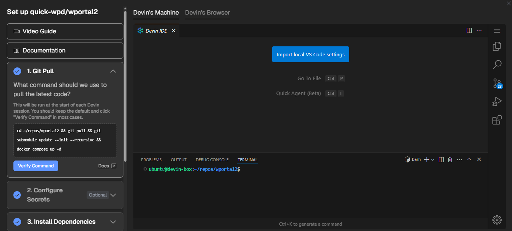Image resolution: width=512 pixels, height=231 pixels.
Task: Click the Verify Command button
Action: coord(36,166)
